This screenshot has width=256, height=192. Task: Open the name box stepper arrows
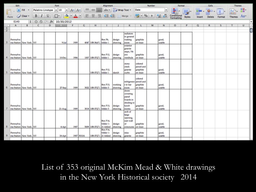click(x=30, y=22)
